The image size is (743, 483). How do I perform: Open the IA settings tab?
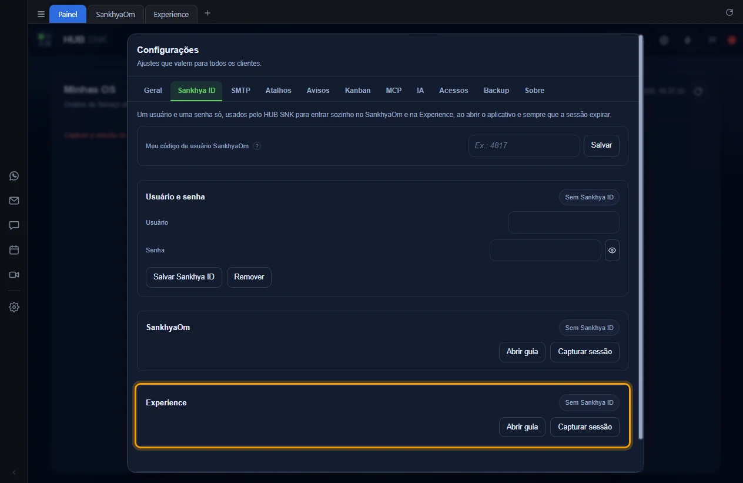pyautogui.click(x=420, y=91)
